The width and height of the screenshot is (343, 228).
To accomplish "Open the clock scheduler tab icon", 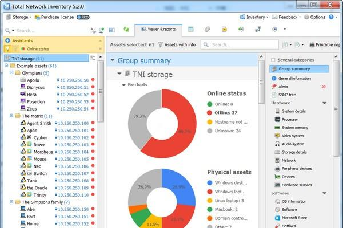I will [x=274, y=29].
